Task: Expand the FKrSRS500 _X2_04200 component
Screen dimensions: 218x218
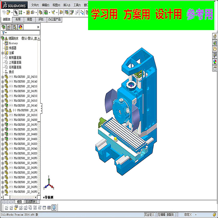Action: coord(3,120)
